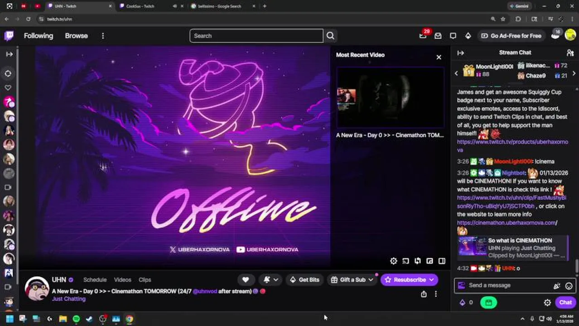Close the Most Recent Video panel
Screen dimensions: 579x326
click(439, 57)
